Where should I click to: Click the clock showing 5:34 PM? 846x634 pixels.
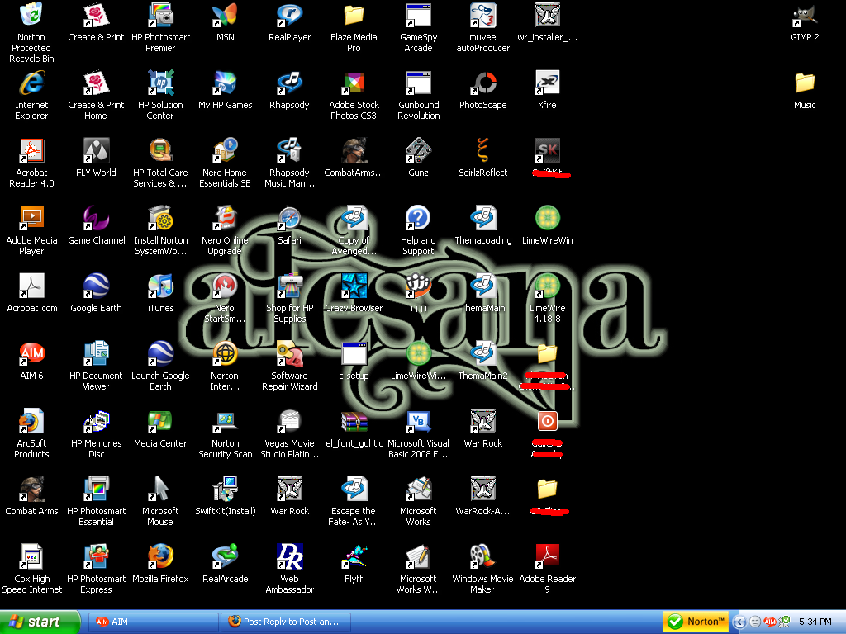click(x=815, y=622)
